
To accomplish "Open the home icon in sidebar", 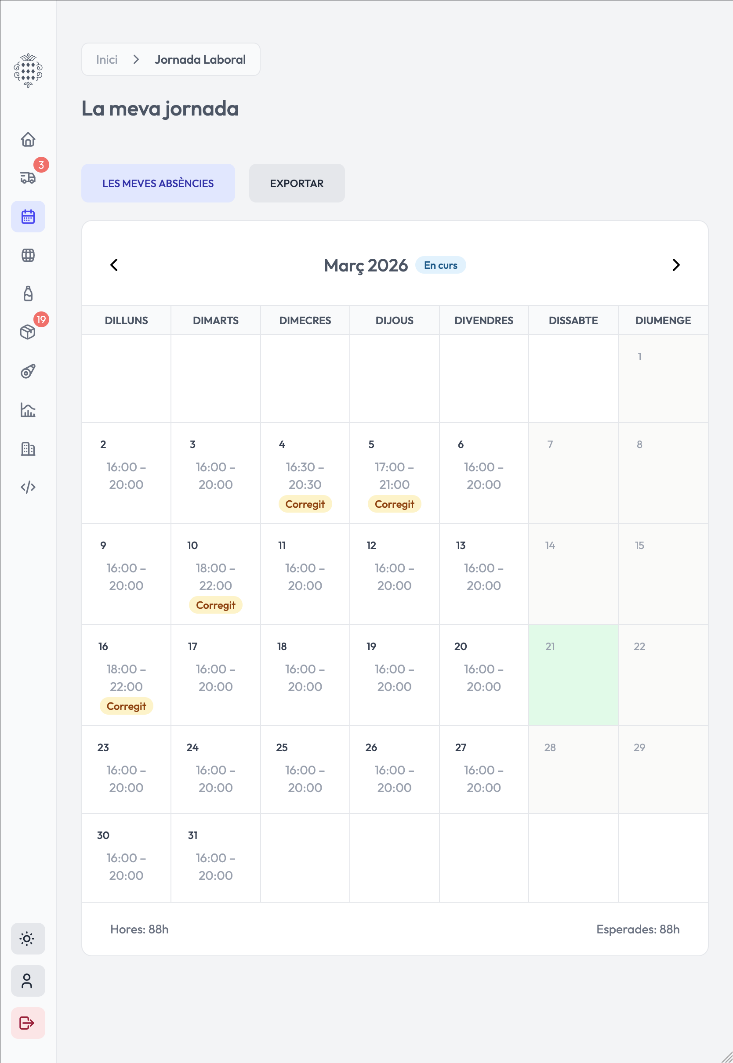I will pos(28,139).
